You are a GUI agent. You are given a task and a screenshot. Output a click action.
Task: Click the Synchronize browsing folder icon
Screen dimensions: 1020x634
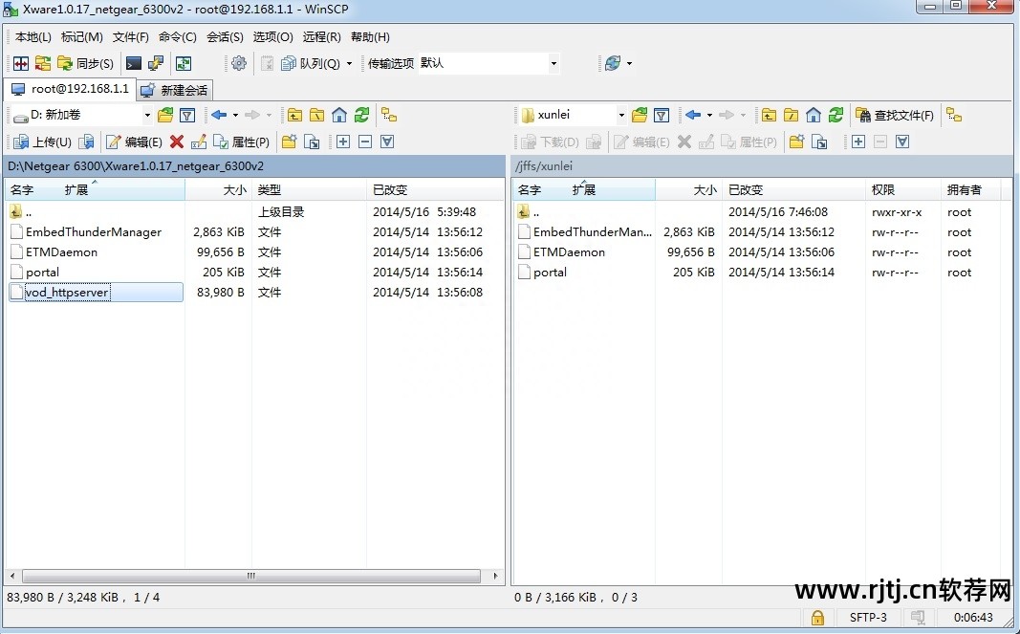point(43,63)
